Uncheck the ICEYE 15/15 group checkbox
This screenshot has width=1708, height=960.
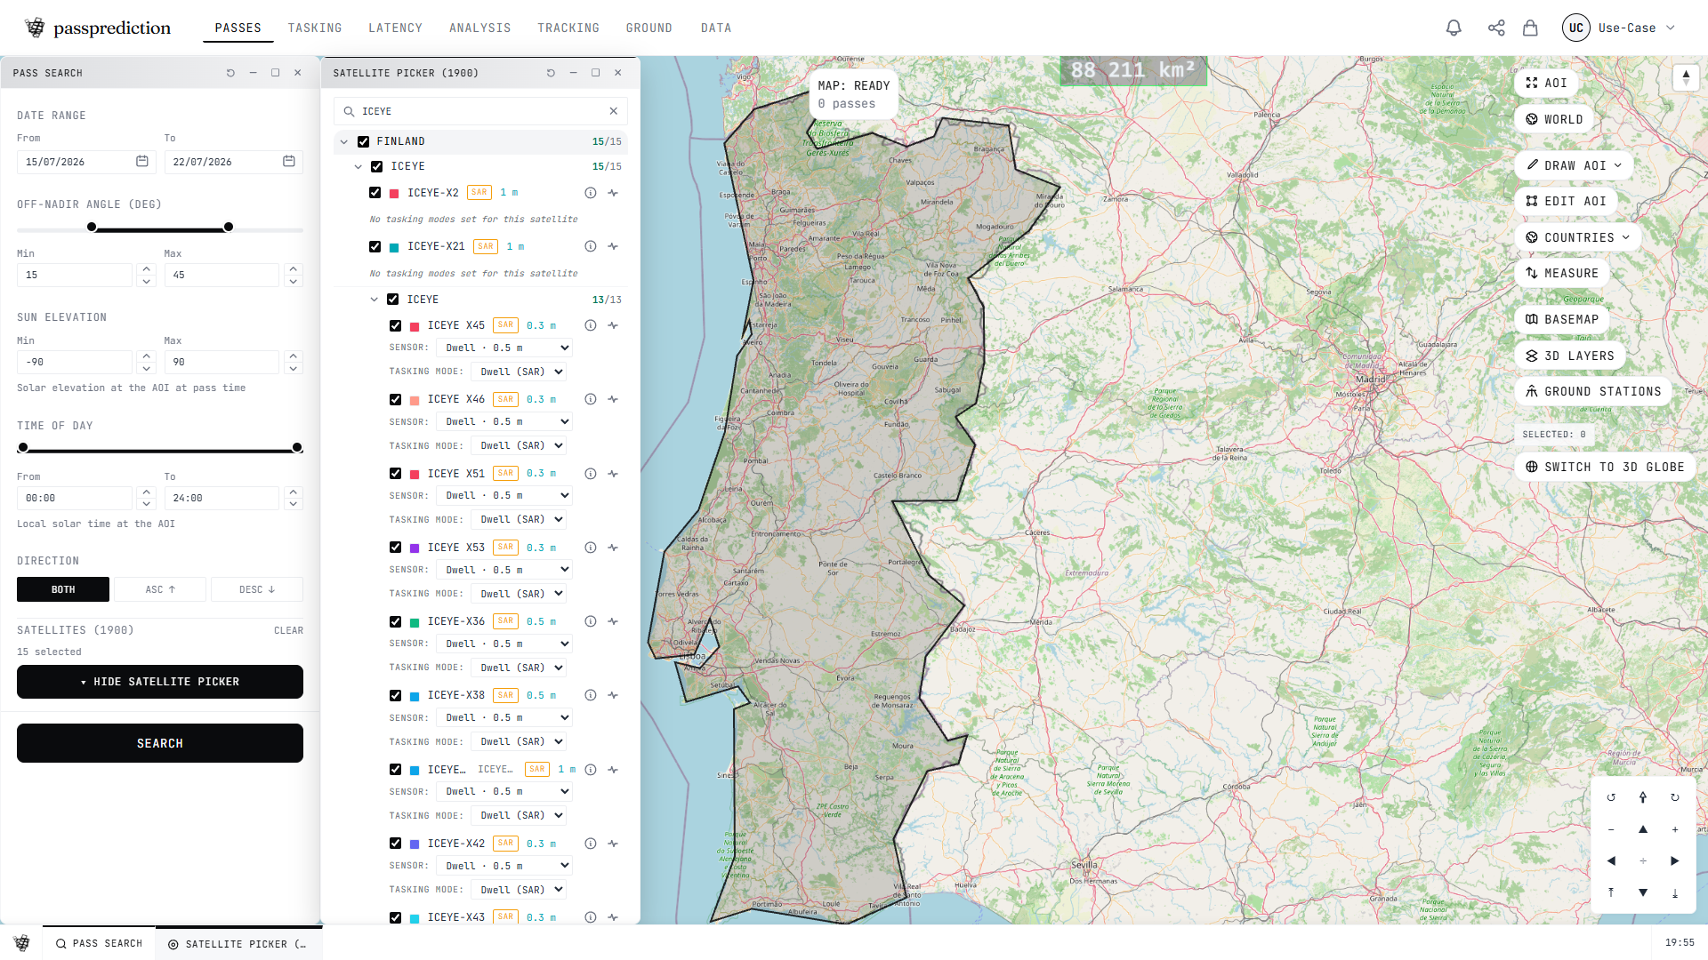pyautogui.click(x=377, y=166)
